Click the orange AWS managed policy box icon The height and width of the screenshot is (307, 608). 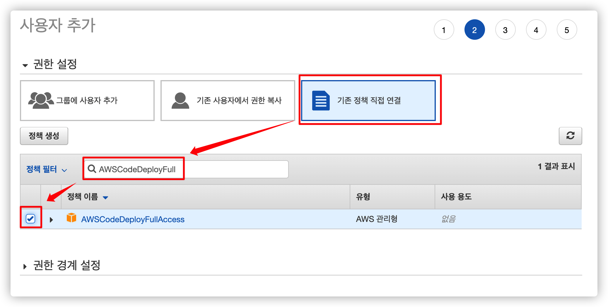coord(71,218)
